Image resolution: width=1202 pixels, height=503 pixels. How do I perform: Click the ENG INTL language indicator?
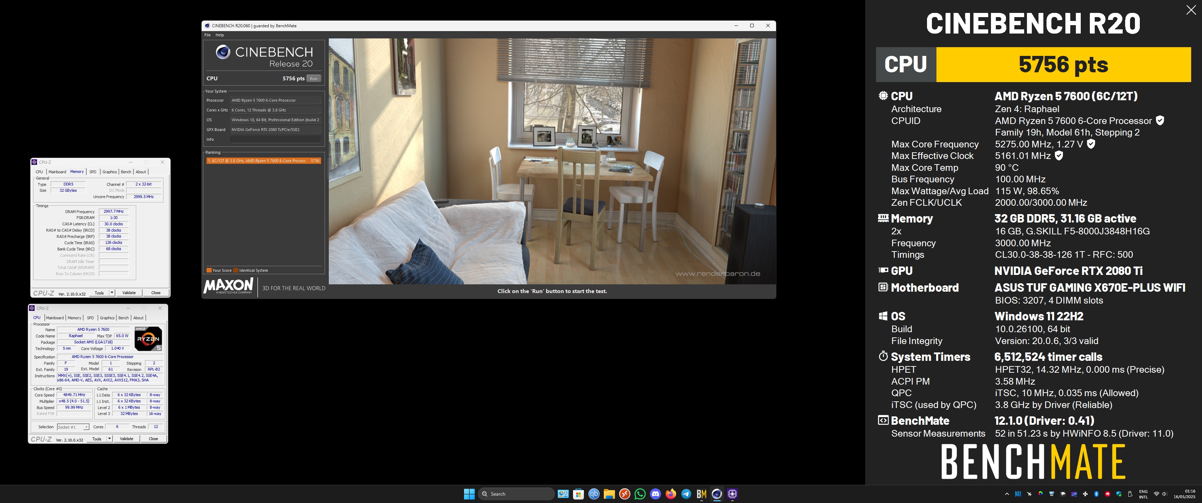click(1143, 494)
